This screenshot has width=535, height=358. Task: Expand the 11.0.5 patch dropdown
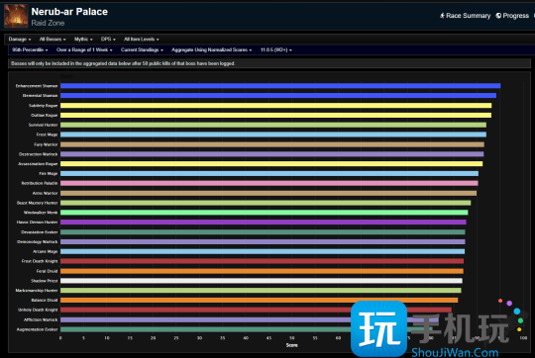275,50
